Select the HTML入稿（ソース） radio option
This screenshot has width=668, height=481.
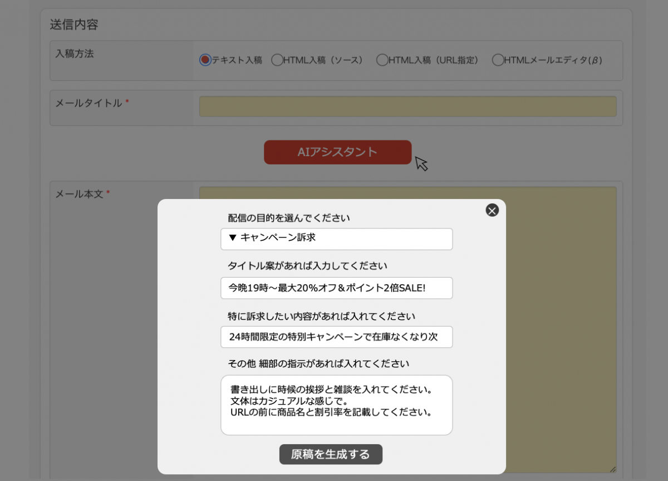coord(277,60)
